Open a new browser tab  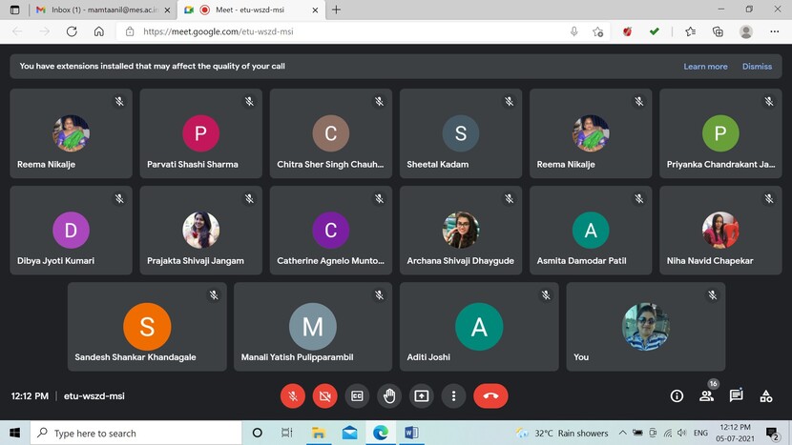point(337,10)
